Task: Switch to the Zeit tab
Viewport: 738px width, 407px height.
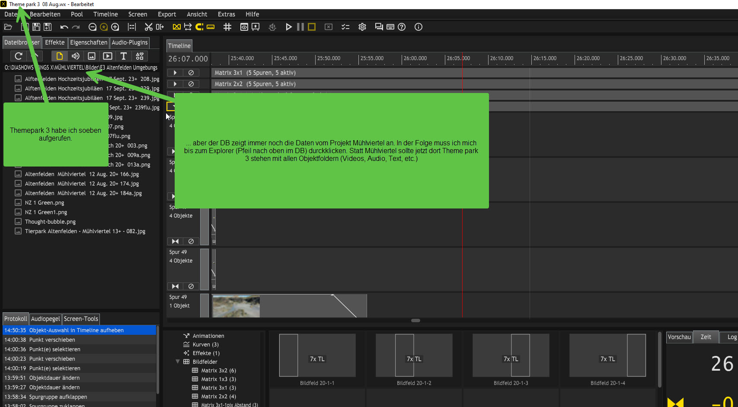Action: pos(706,337)
